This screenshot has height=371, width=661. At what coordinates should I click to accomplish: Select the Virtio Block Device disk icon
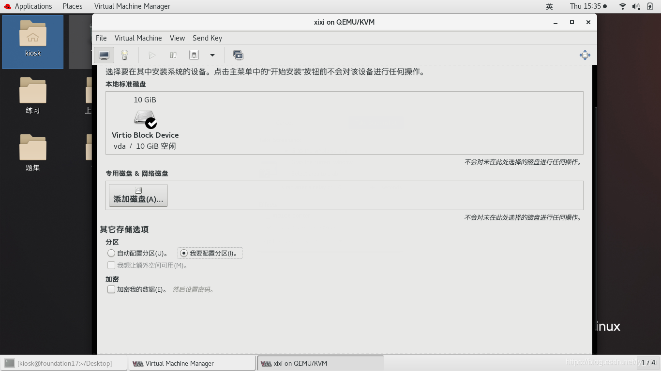pos(145,119)
